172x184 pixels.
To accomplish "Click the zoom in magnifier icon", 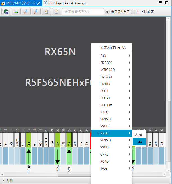I will pos(36,12).
